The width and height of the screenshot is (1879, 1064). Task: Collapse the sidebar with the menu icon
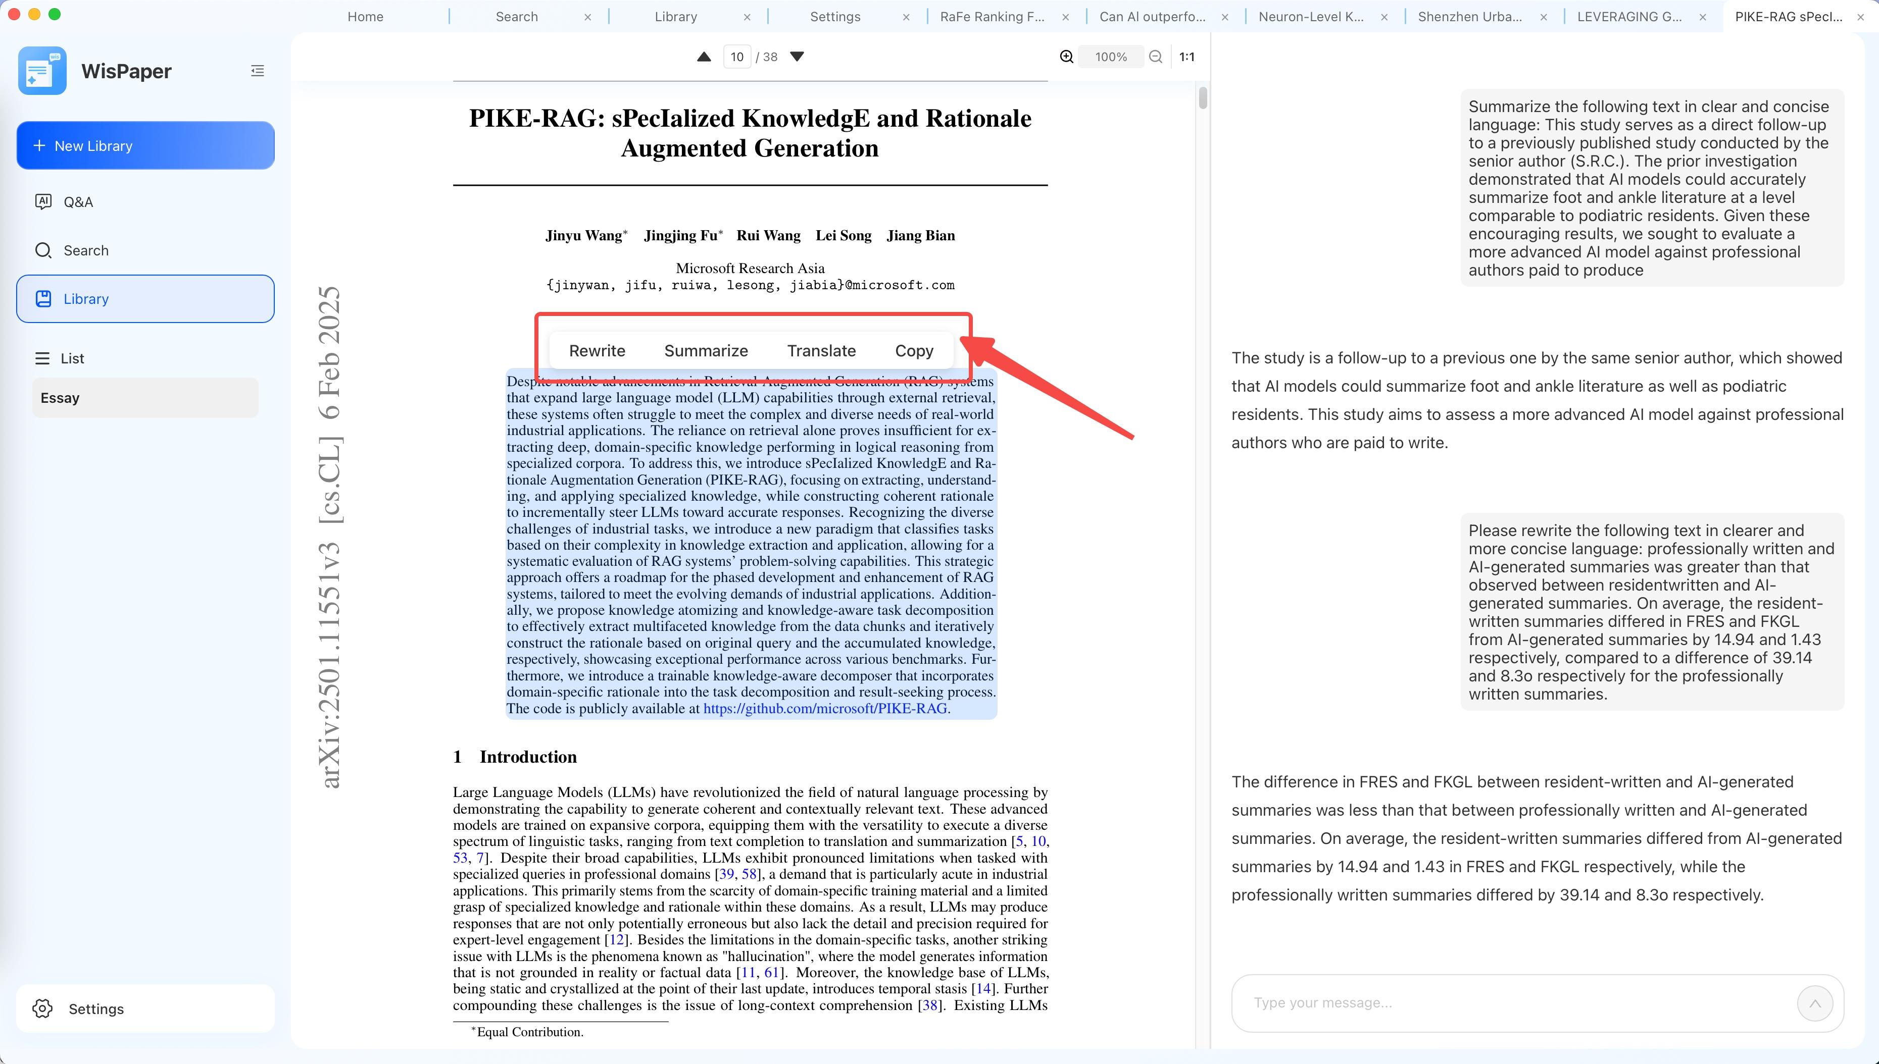[x=258, y=71]
